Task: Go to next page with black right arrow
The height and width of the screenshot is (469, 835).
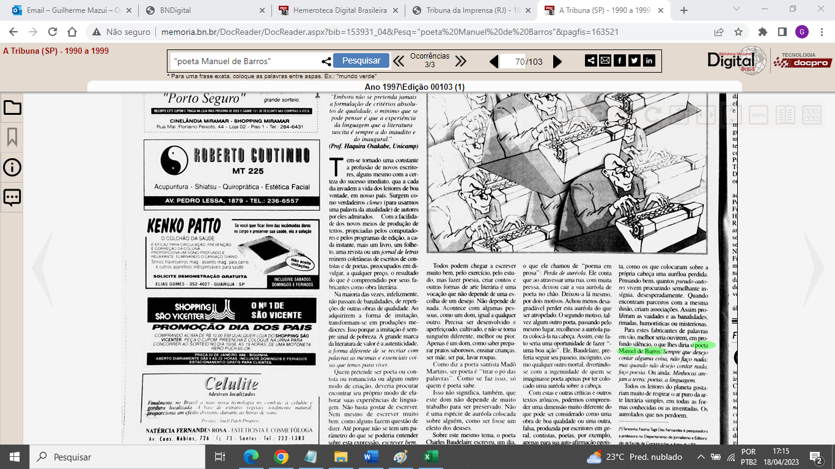Action: tap(557, 61)
